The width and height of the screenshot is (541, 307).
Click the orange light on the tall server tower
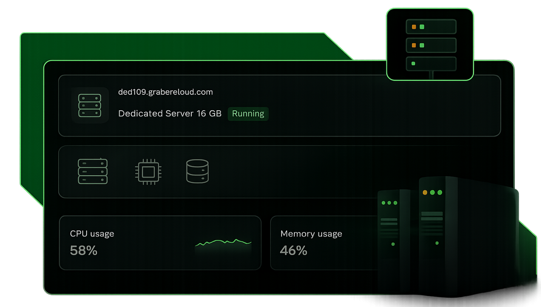tap(425, 192)
